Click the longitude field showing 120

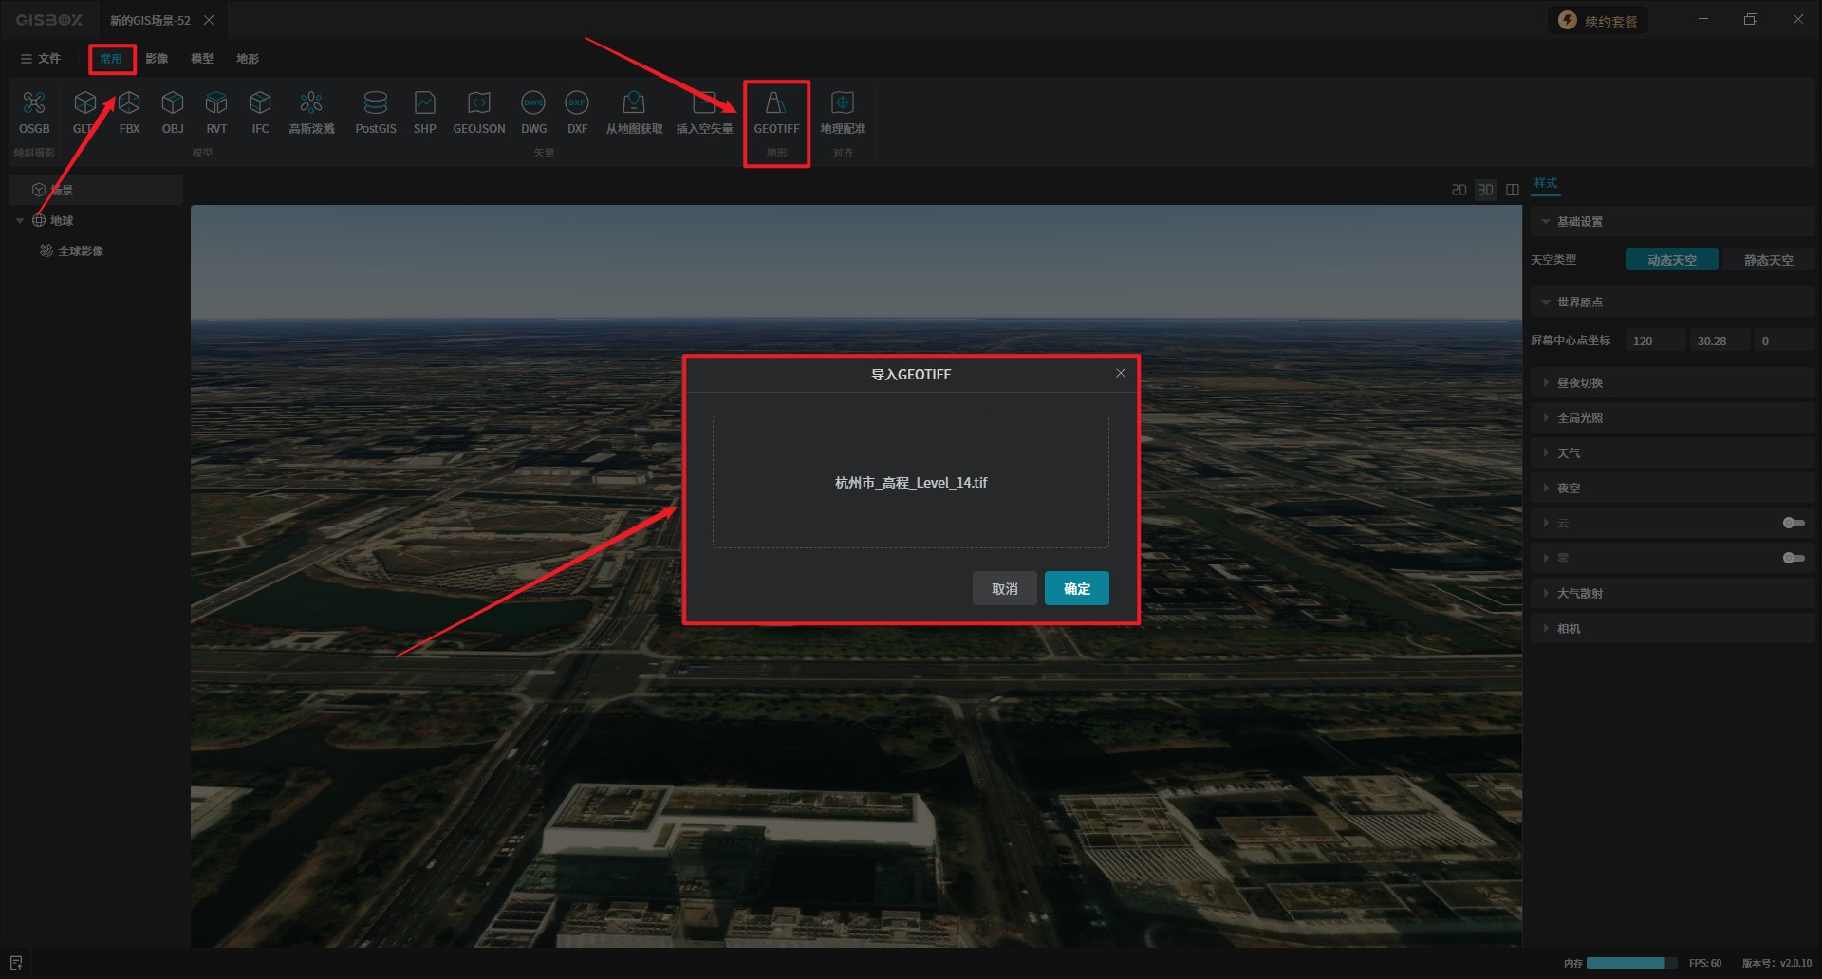(x=1654, y=341)
